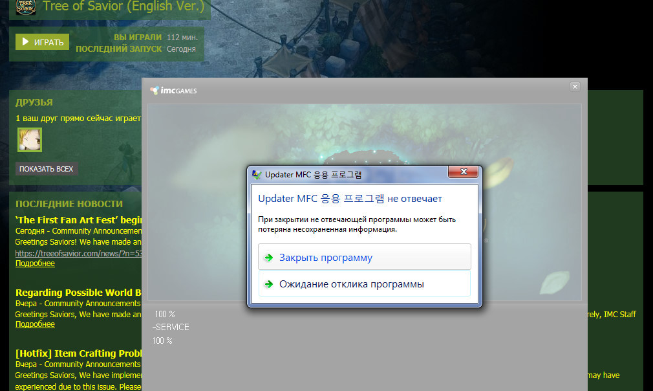This screenshot has width=653, height=391.
Task: Open the '[Hotfix] Item Crafting' news headline
Action: (78, 353)
